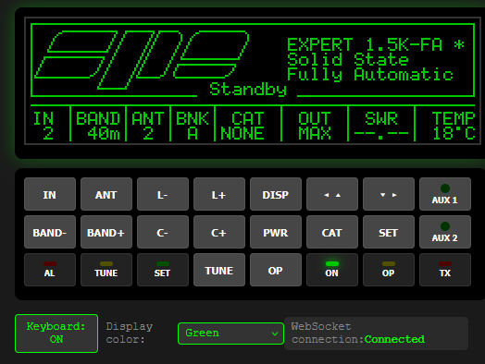The width and height of the screenshot is (485, 364).
Task: Click the TUNE indicator with yellow LED
Action: (106, 270)
